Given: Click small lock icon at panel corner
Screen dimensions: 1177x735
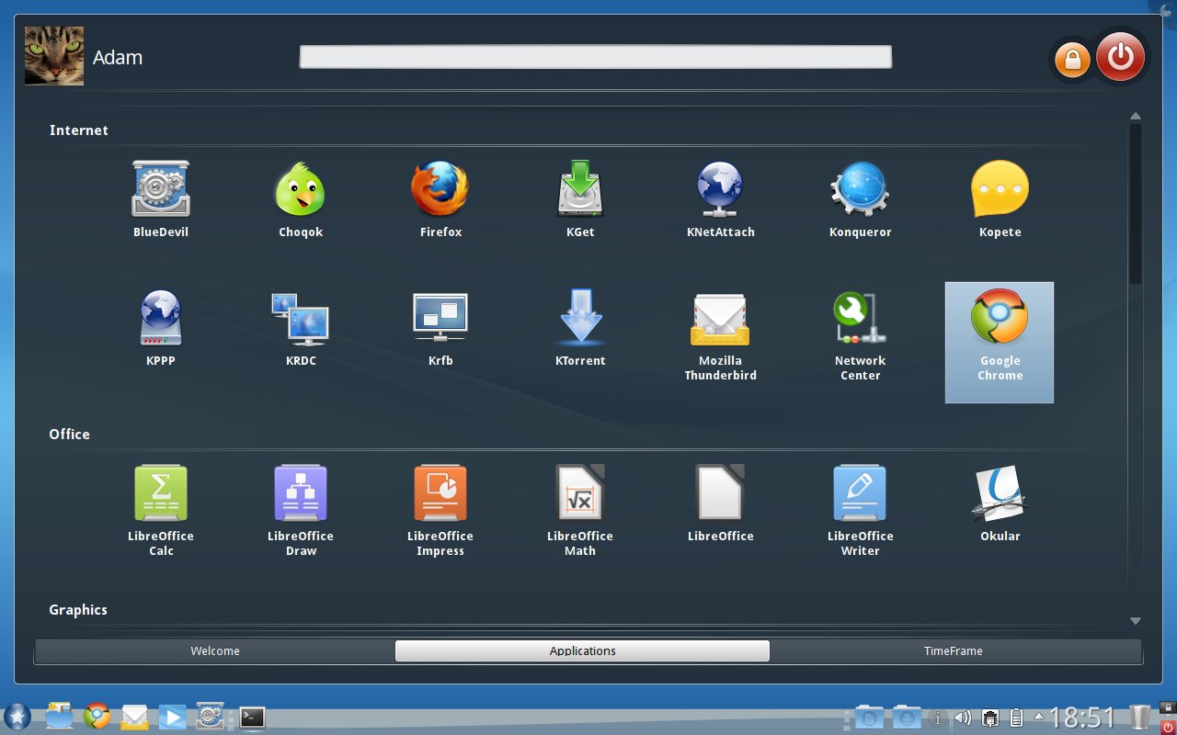Looking at the screenshot, I should click(1168, 709).
